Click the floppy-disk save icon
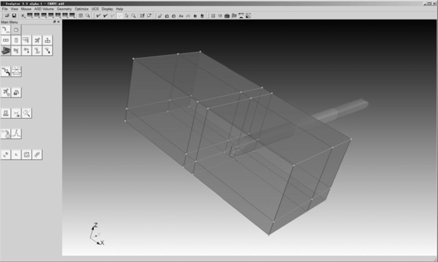438x262 pixels. pyautogui.click(x=14, y=16)
